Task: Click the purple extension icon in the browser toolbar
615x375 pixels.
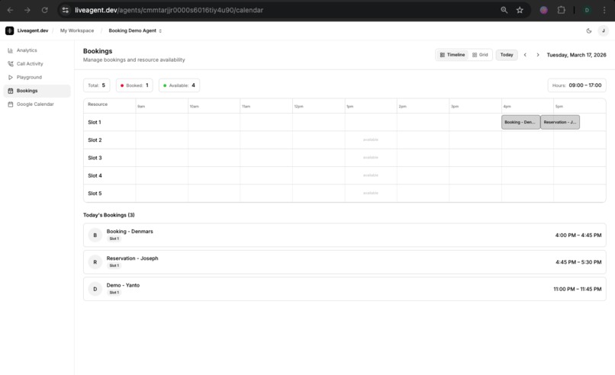Action: (543, 10)
